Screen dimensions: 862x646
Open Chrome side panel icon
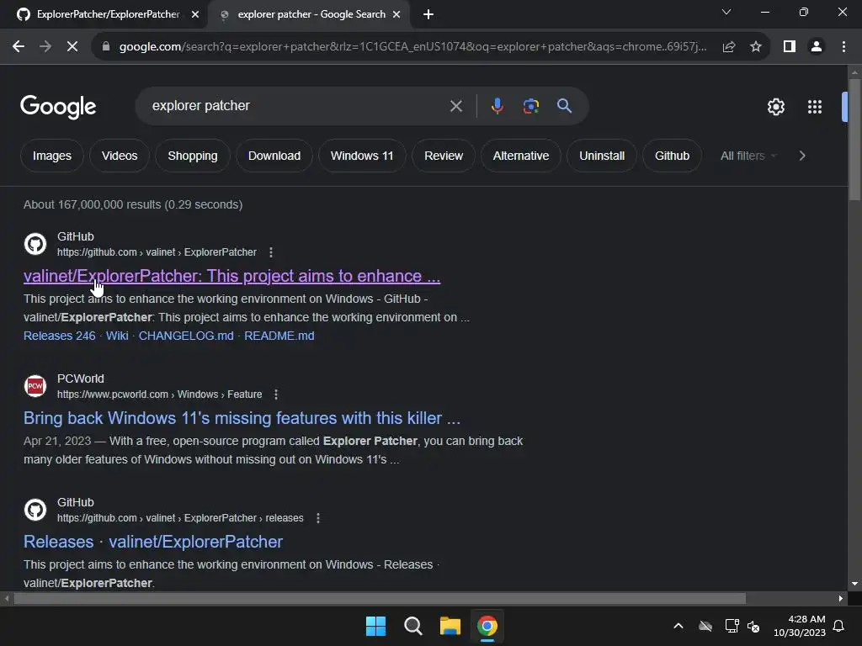pyautogui.click(x=790, y=47)
